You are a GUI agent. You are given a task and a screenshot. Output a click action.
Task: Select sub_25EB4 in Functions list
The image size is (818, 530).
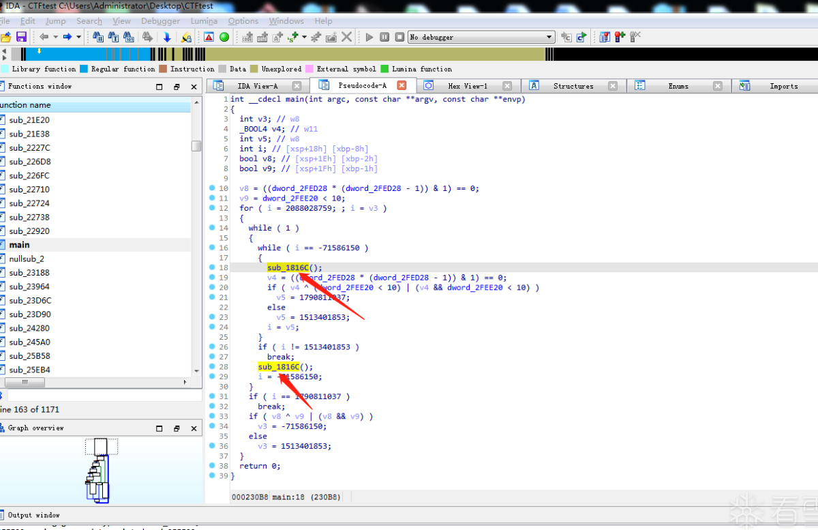[x=95, y=370]
